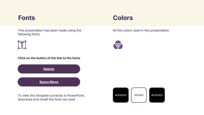Click the bold 'Click on the button' instruction
This screenshot has height=115, width=204.
pyautogui.click(x=49, y=58)
